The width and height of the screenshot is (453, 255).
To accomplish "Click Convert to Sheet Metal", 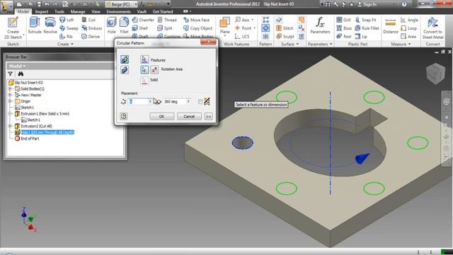I will 432,28.
